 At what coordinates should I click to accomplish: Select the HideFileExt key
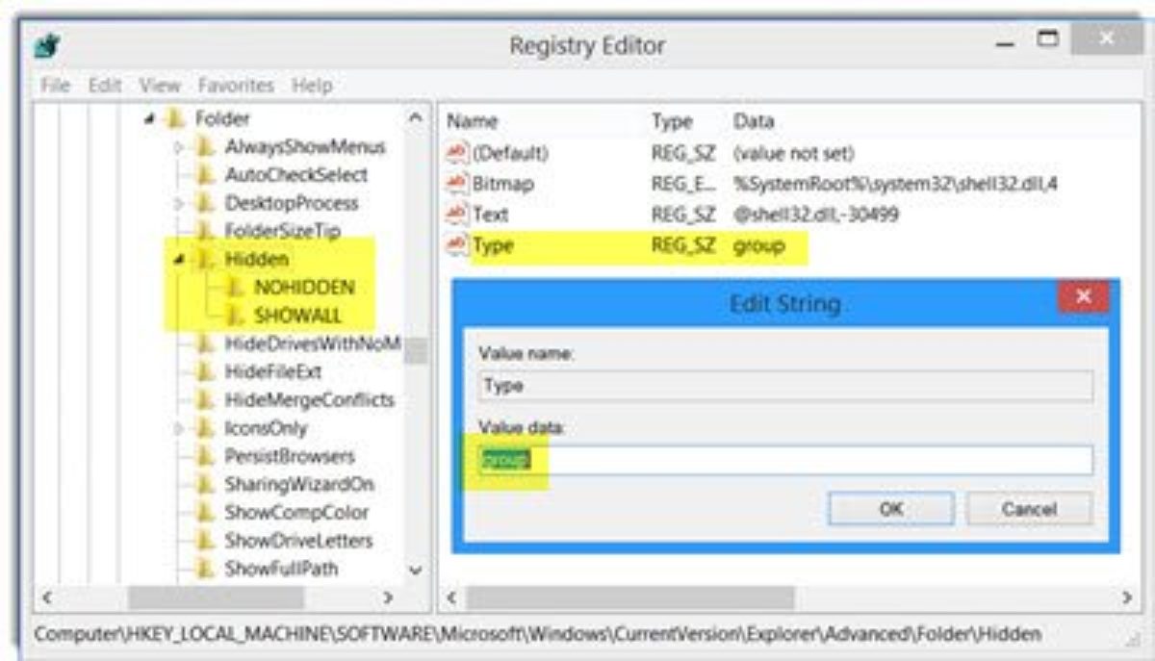tap(273, 372)
